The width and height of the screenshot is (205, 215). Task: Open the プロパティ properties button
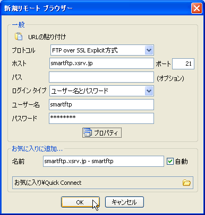pyautogui.click(x=102, y=133)
